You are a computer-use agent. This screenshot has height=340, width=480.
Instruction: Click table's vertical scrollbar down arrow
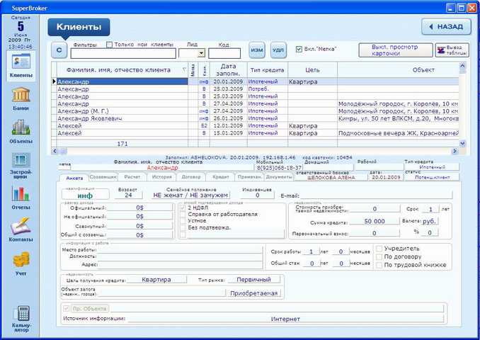click(x=462, y=143)
